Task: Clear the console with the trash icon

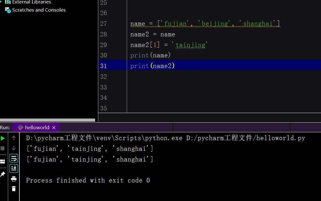Action: [13, 188]
